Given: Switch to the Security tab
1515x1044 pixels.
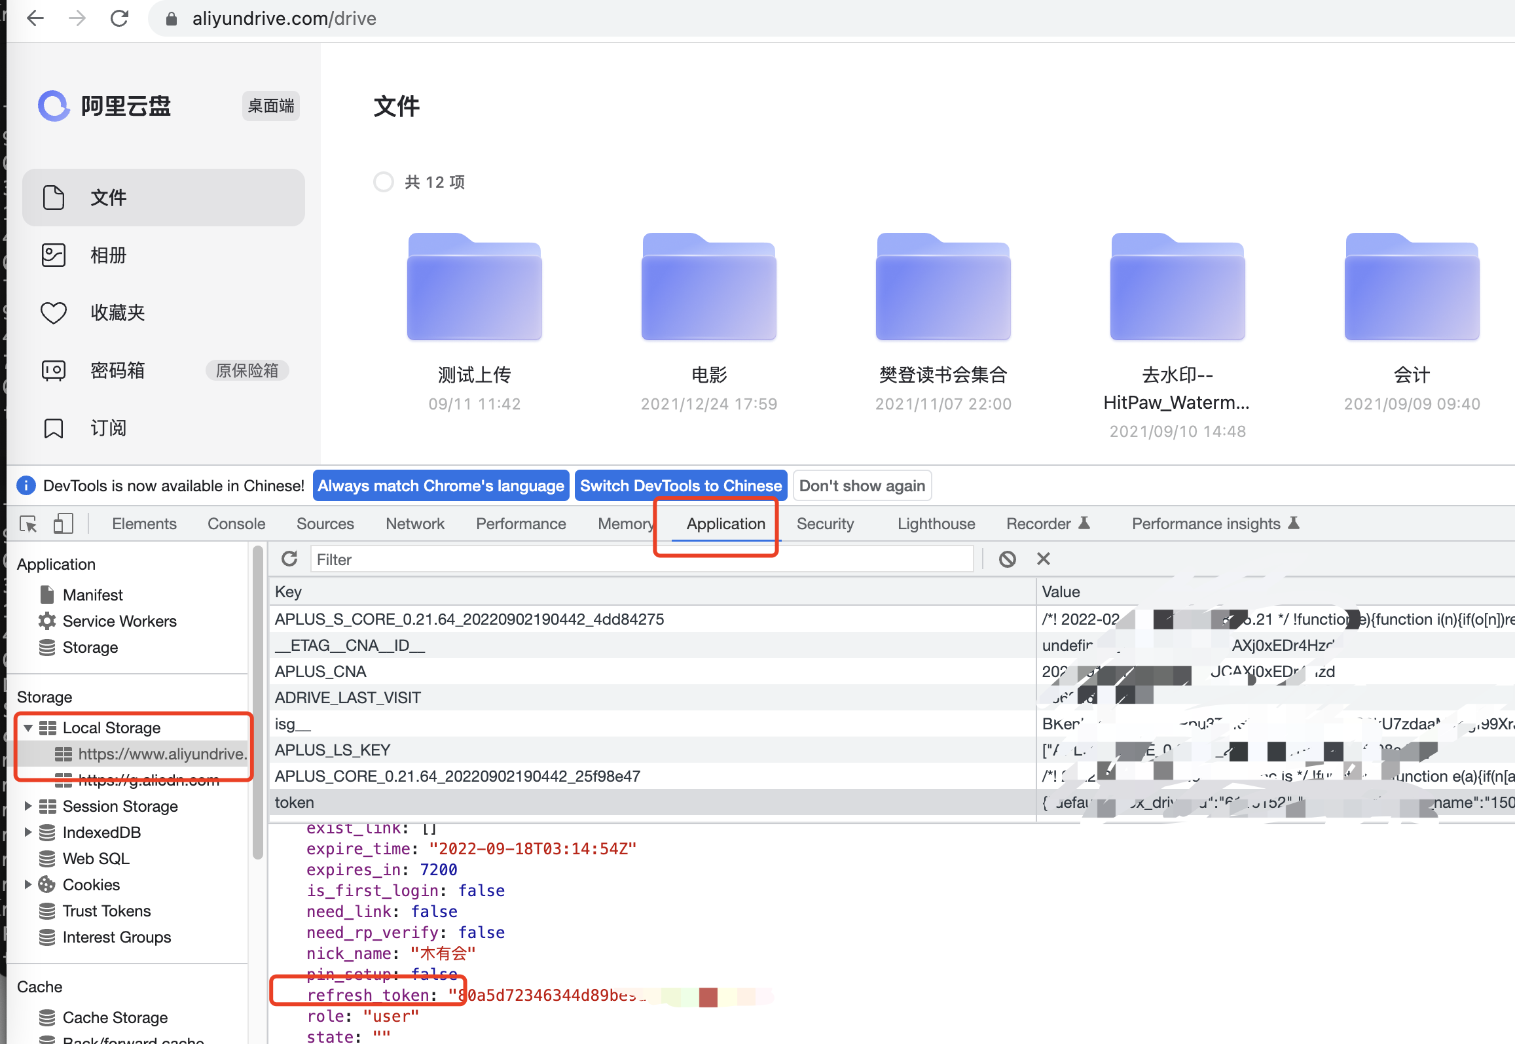Looking at the screenshot, I should pyautogui.click(x=825, y=524).
